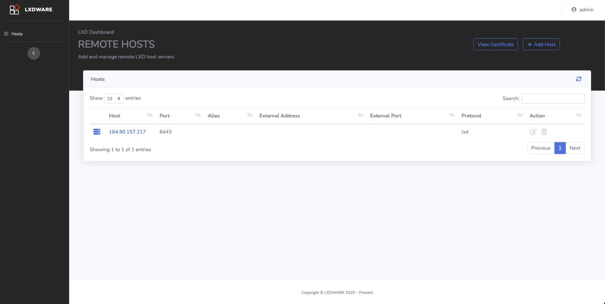Open the Show entries count dropdown

click(114, 99)
